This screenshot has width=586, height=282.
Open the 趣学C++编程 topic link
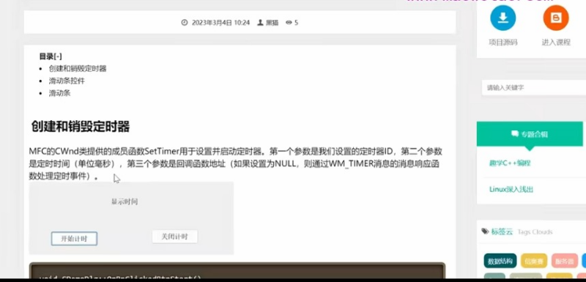coord(510,163)
